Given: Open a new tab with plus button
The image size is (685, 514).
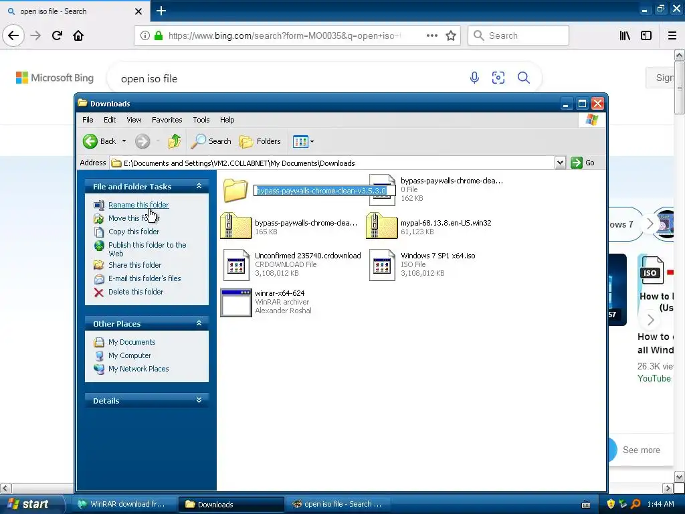Looking at the screenshot, I should (161, 11).
